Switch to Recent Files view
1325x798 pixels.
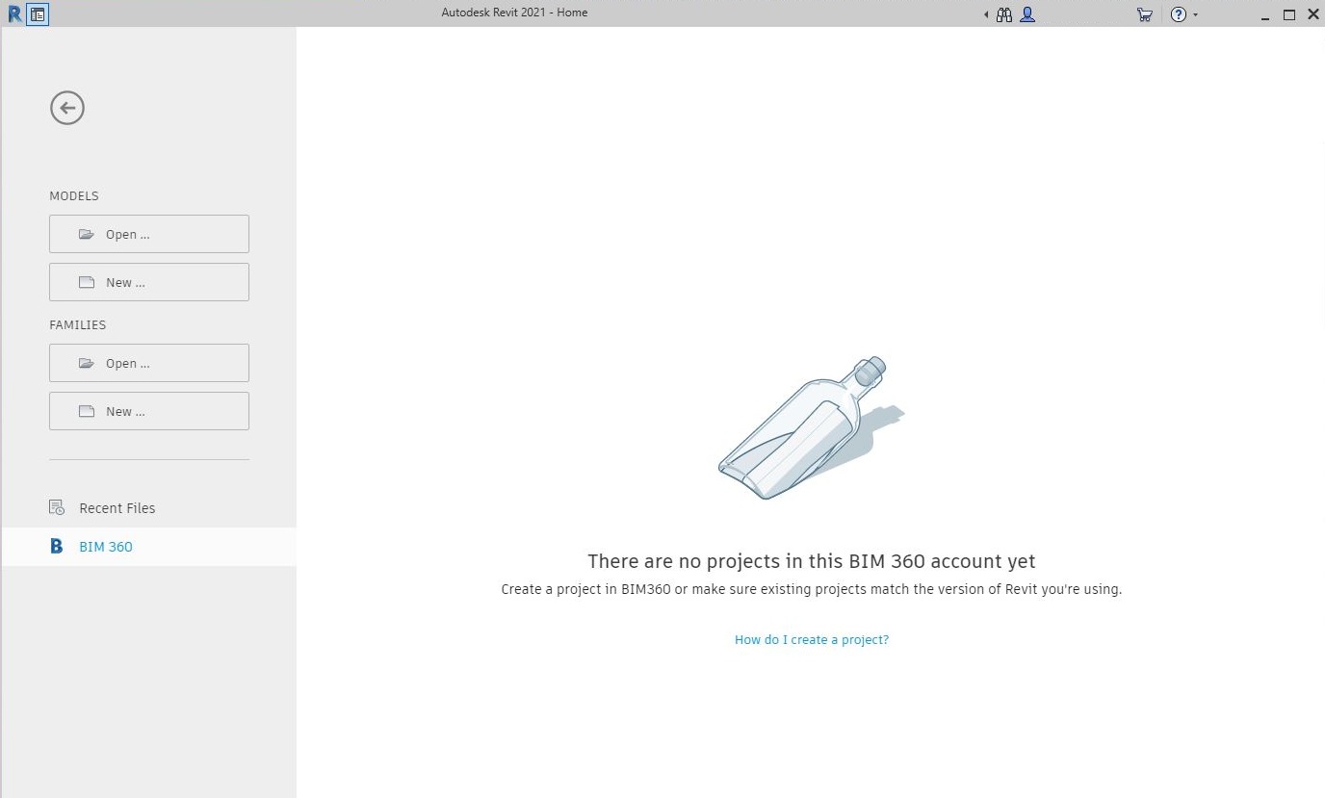(117, 507)
